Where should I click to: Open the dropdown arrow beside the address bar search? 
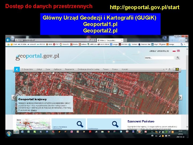point(92,40)
